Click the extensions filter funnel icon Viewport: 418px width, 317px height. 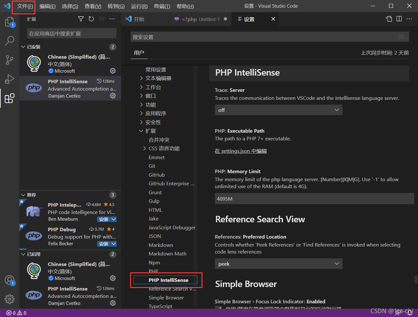81,19
